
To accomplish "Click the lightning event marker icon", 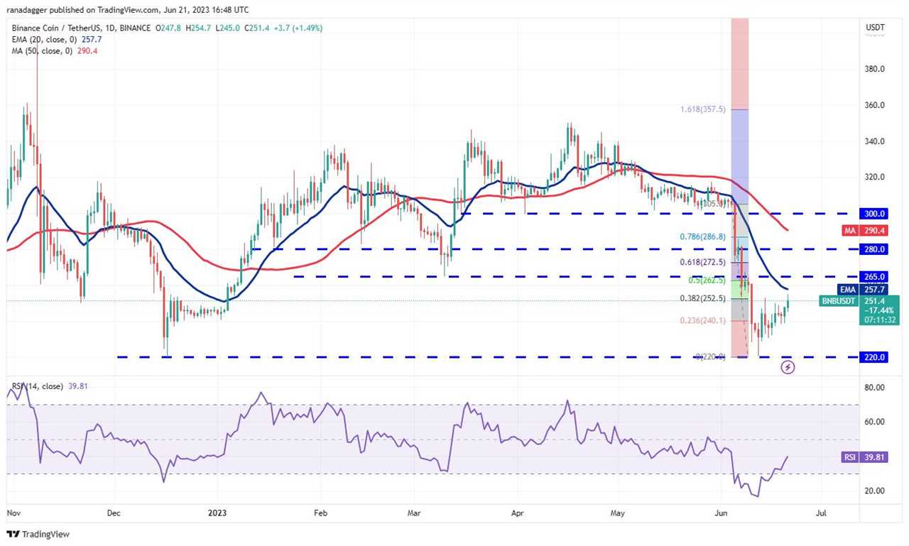I will [788, 367].
